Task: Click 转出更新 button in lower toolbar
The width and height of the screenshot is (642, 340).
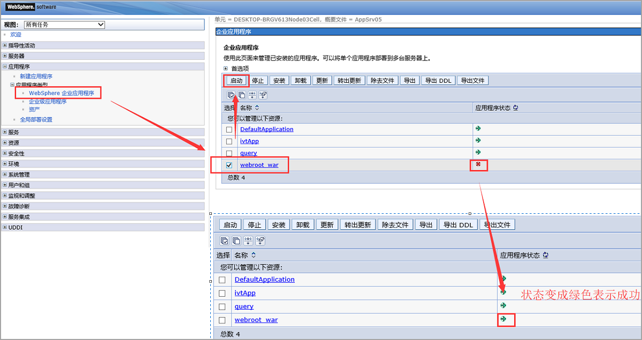Action: (x=358, y=225)
